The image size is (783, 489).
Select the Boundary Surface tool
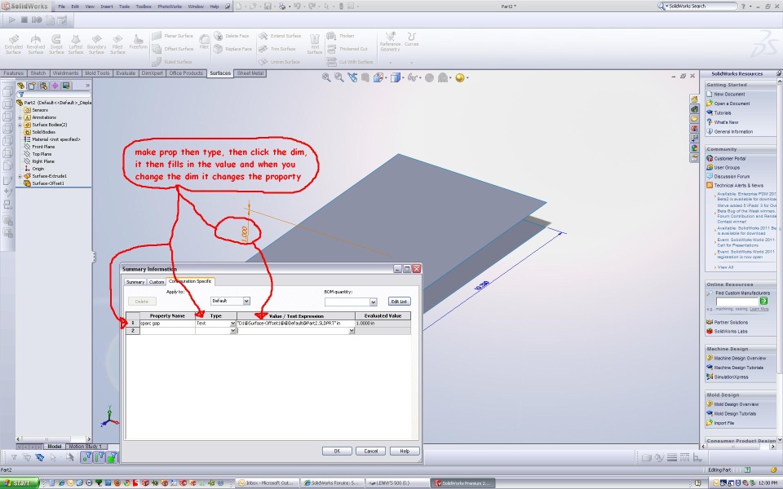(x=96, y=44)
